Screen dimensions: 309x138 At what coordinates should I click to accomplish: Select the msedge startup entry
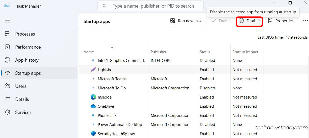click(x=105, y=97)
